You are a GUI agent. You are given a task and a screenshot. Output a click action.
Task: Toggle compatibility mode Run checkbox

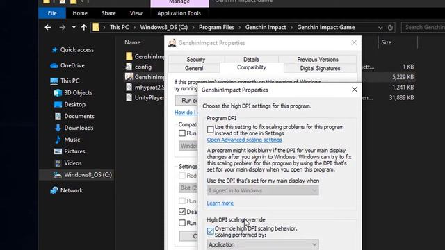pos(182,133)
